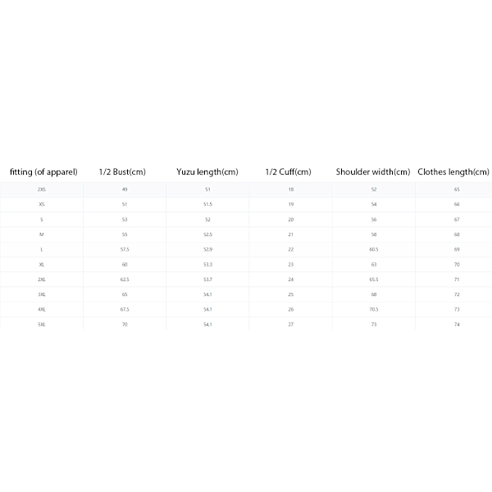Select the XS size row label

click(42, 204)
